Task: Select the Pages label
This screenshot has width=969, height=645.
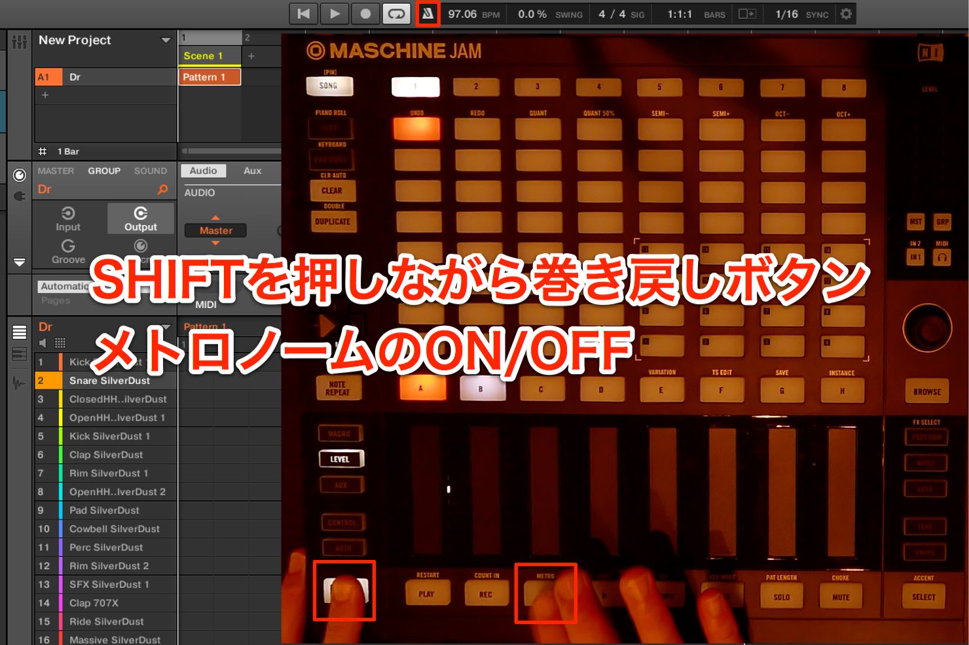Action: click(56, 300)
